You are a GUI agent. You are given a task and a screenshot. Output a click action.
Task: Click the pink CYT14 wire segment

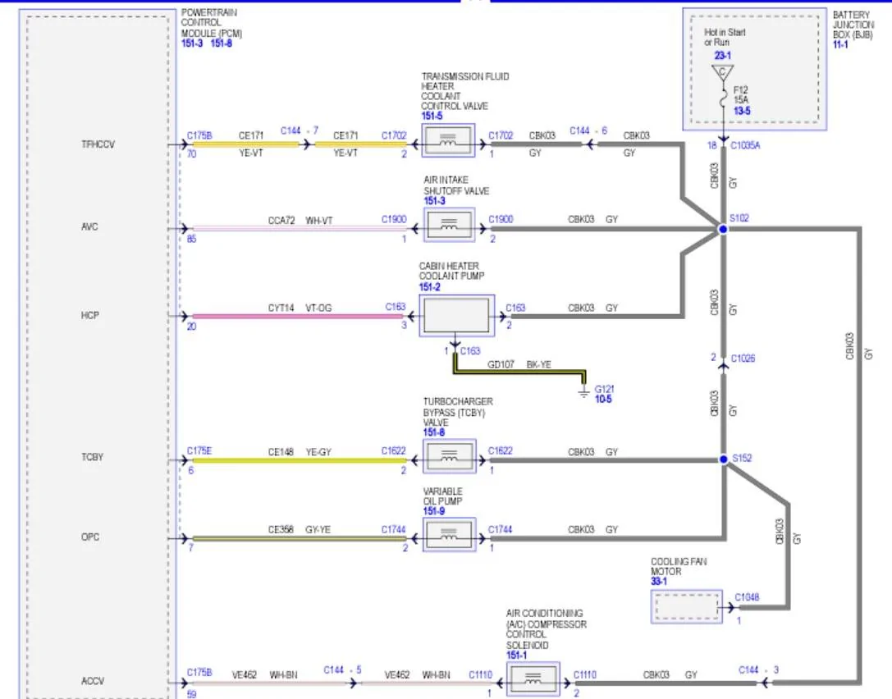tap(298, 316)
